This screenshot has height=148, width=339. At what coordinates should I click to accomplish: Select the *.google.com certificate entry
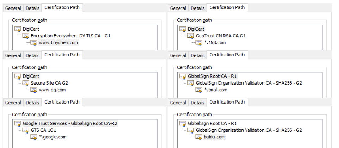point(53,137)
